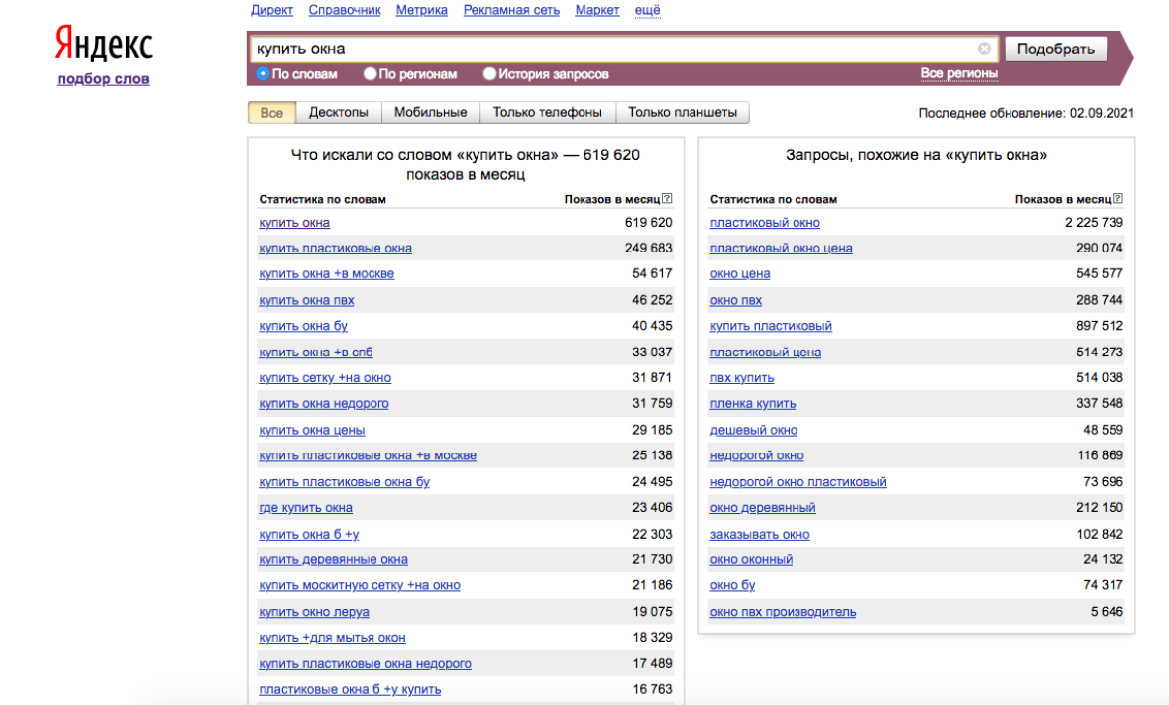Open the 'купить окна +в москве' link
The image size is (1169, 705).
coord(327,274)
